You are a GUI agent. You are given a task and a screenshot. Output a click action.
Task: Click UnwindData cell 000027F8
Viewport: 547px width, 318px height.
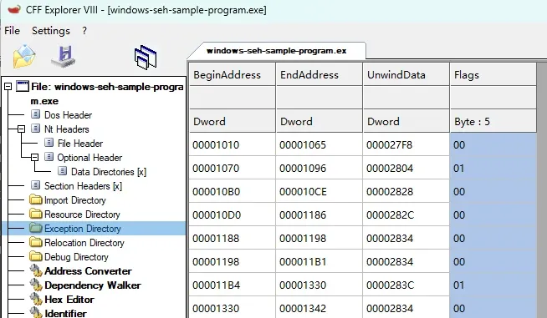pyautogui.click(x=406, y=144)
